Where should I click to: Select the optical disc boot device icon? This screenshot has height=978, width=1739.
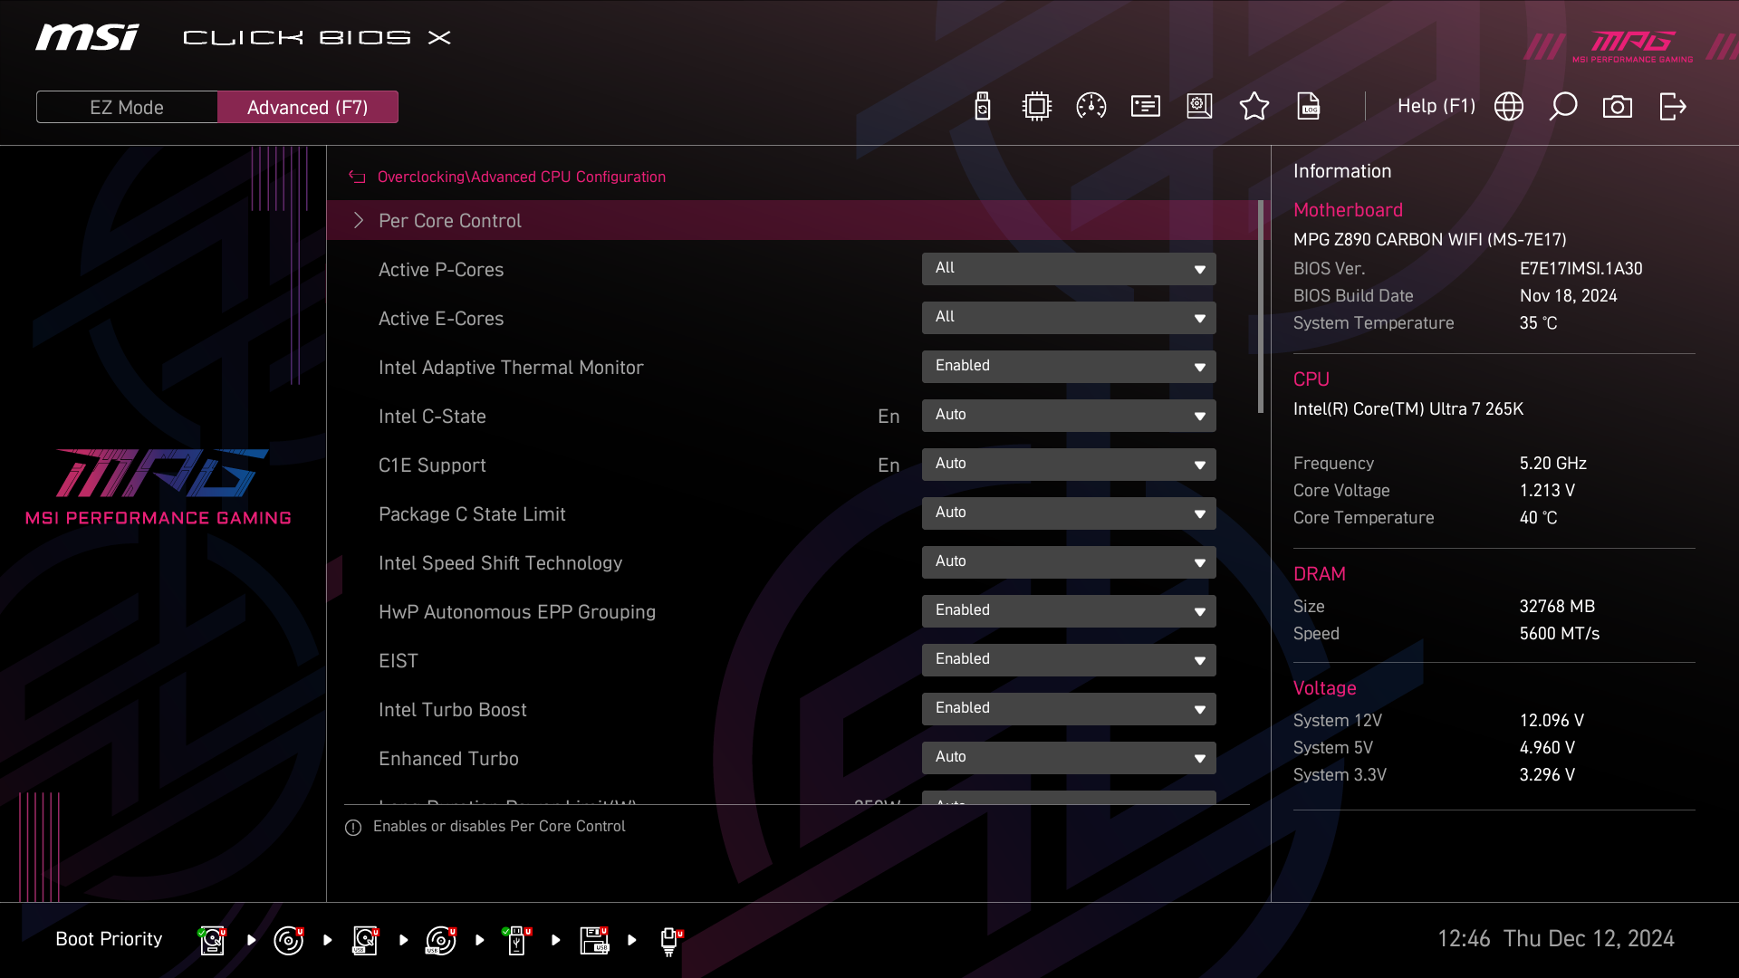pos(288,941)
